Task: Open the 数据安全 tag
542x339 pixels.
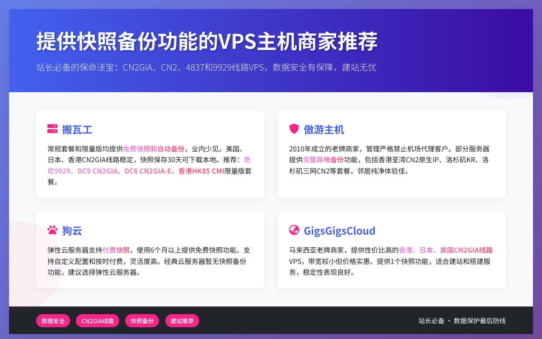Action: (53, 321)
